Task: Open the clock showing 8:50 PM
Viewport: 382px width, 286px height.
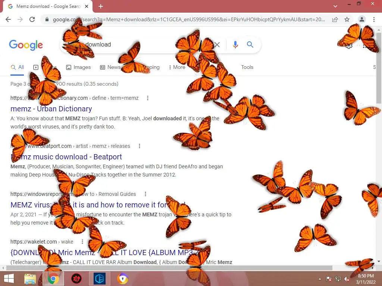Action: 366,279
